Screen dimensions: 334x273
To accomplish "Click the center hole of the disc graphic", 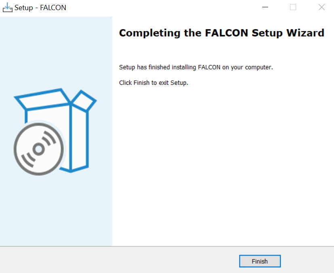I will point(39,149).
